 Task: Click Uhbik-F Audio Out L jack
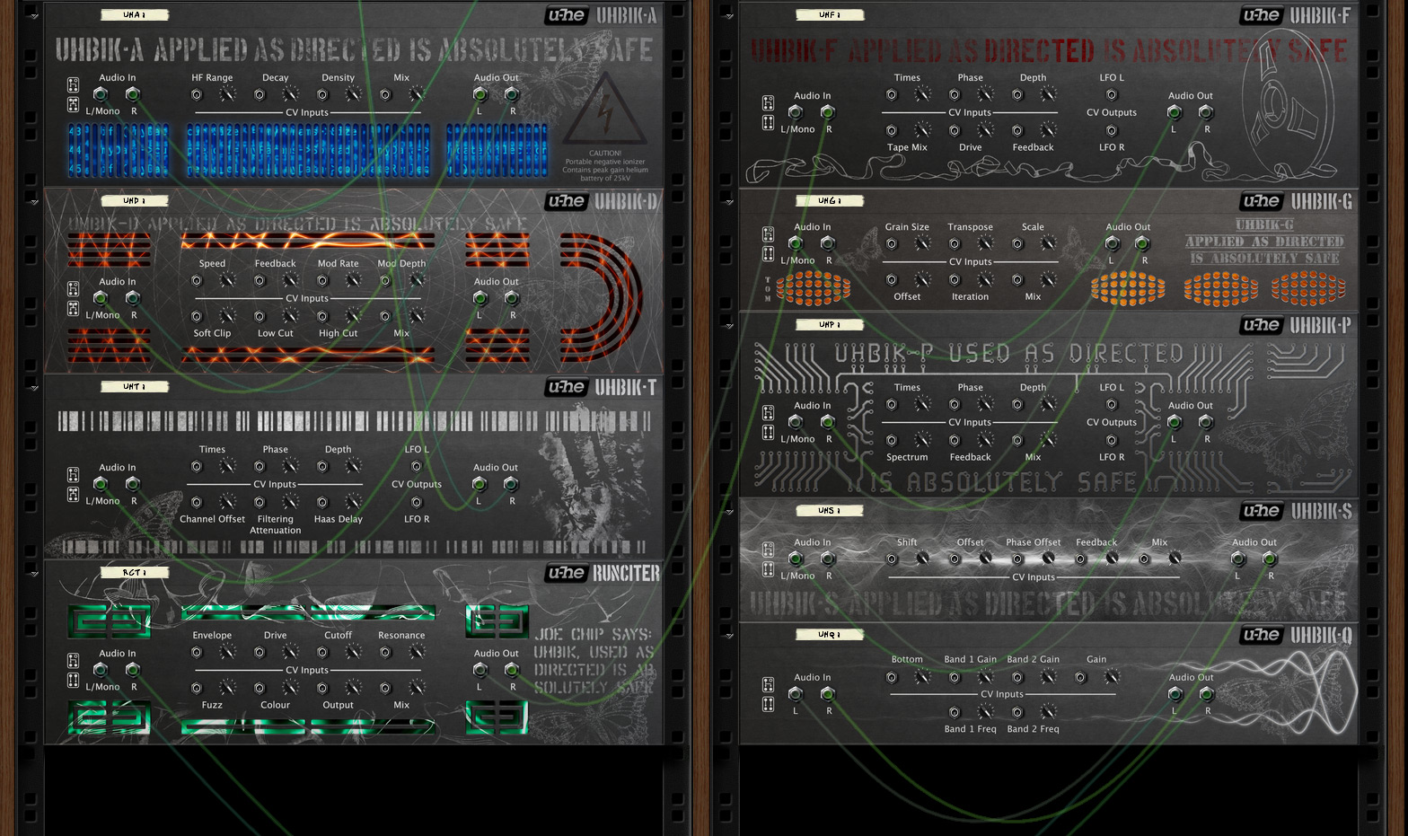pos(1174,112)
